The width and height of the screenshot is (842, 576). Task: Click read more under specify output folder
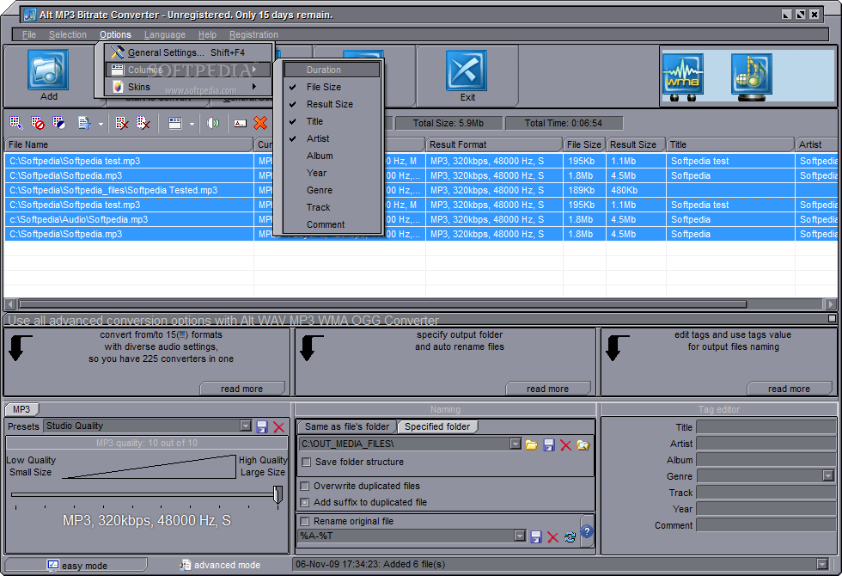(548, 389)
